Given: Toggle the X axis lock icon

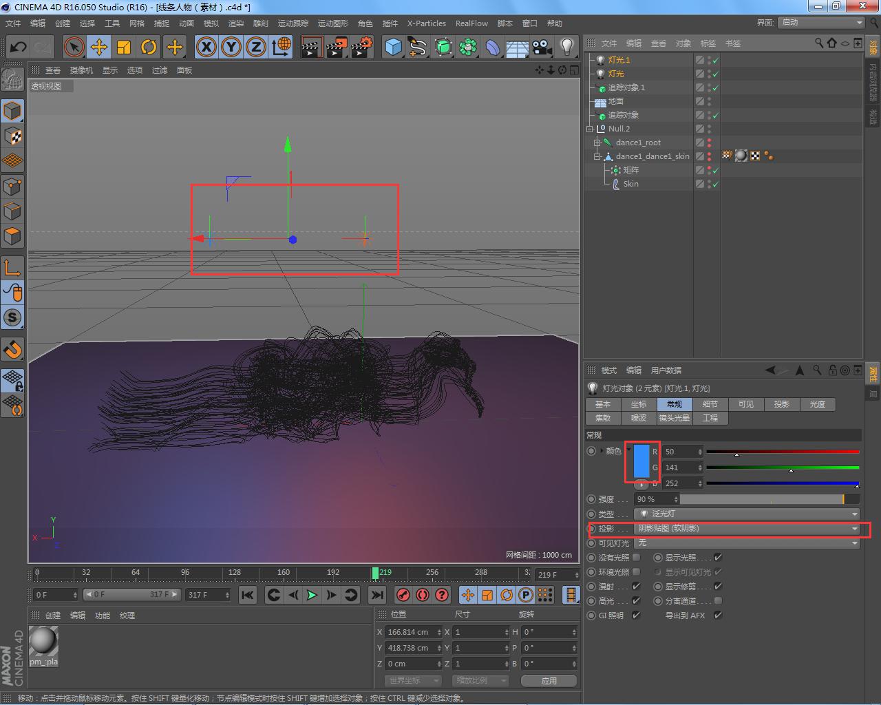Looking at the screenshot, I should coord(206,47).
